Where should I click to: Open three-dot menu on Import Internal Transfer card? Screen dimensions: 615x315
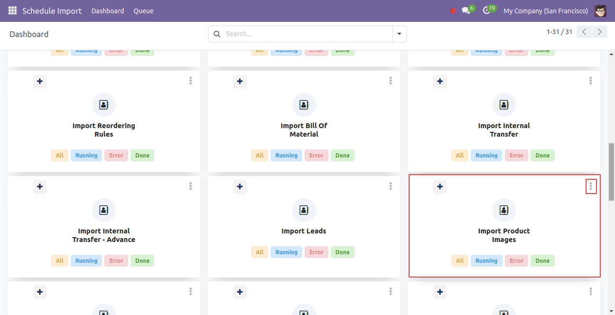(x=591, y=81)
